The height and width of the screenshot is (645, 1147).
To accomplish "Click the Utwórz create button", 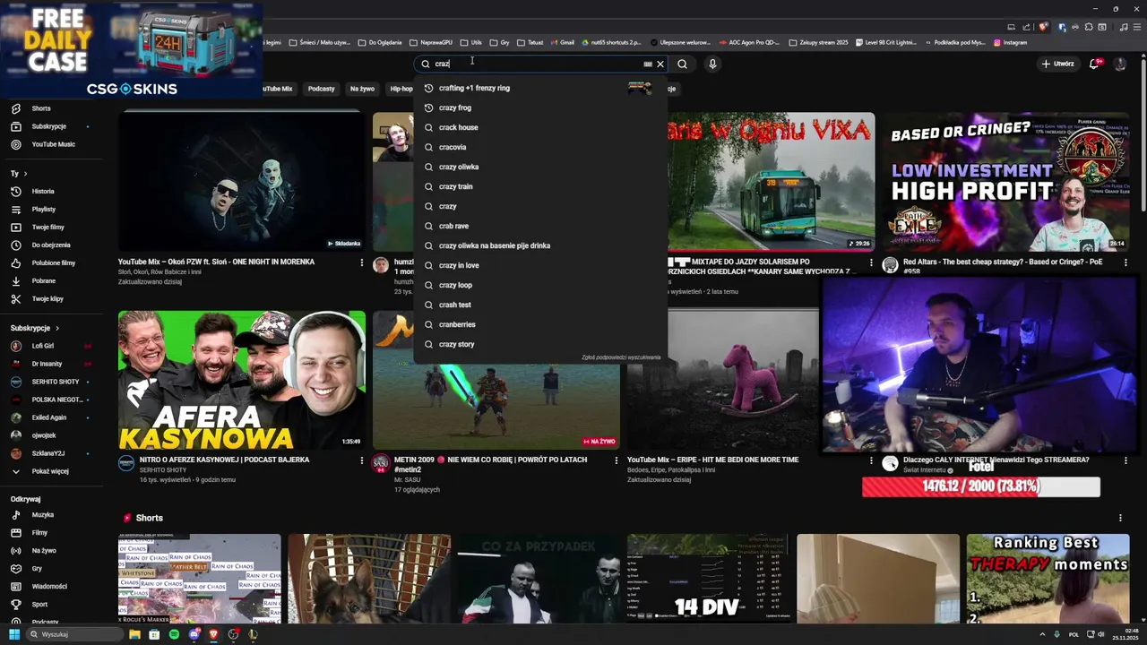I will [1057, 64].
